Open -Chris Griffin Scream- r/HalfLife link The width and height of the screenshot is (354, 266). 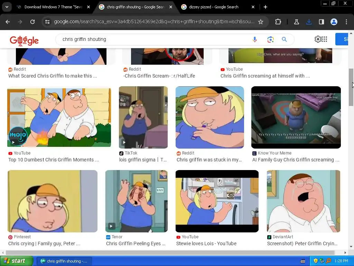pos(159,76)
